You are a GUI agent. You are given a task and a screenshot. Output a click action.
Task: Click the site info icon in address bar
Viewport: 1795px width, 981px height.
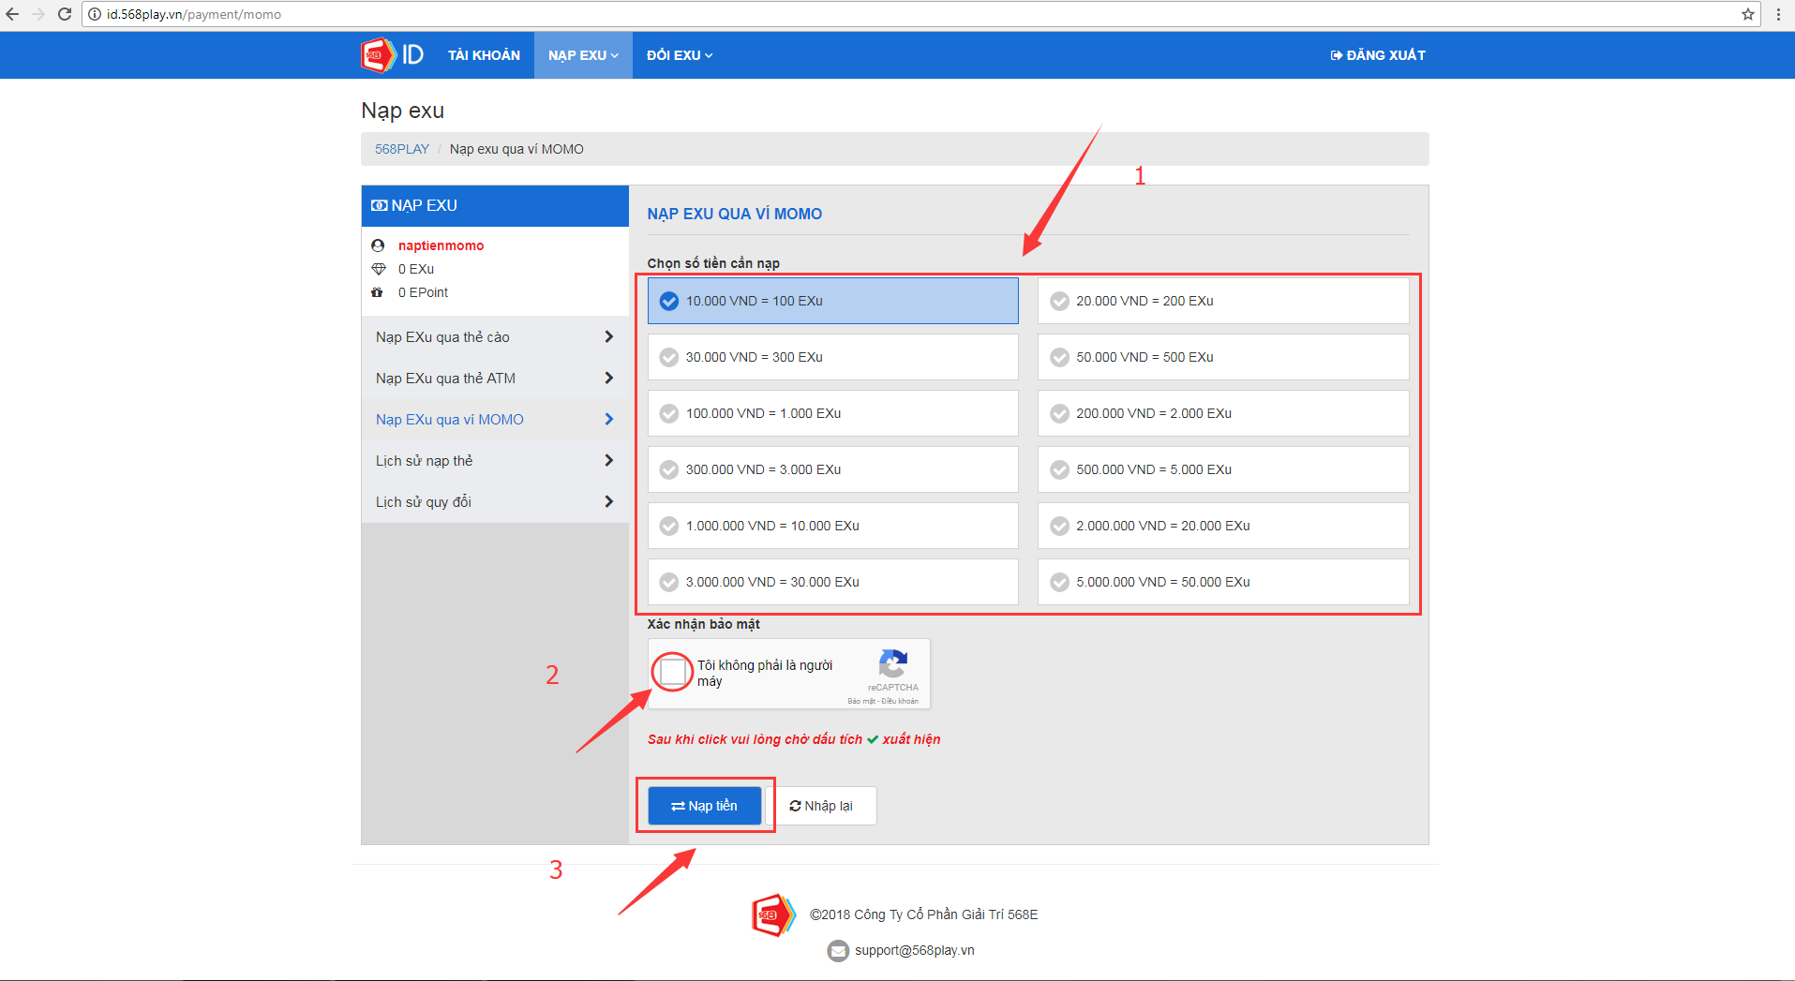point(95,14)
